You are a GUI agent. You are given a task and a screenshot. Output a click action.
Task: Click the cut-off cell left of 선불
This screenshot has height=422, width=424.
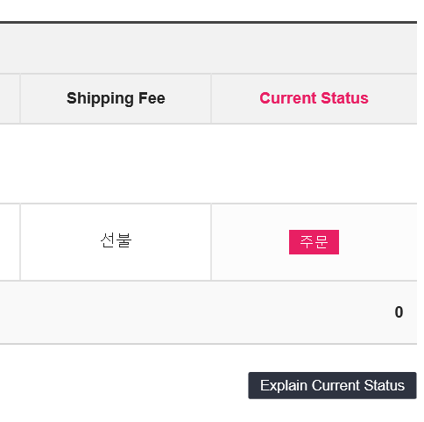coord(10,242)
